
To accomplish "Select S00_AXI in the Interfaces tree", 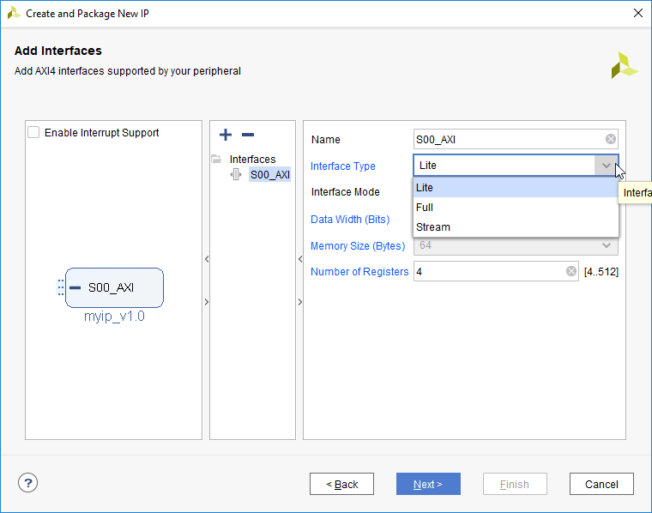I will 269,174.
